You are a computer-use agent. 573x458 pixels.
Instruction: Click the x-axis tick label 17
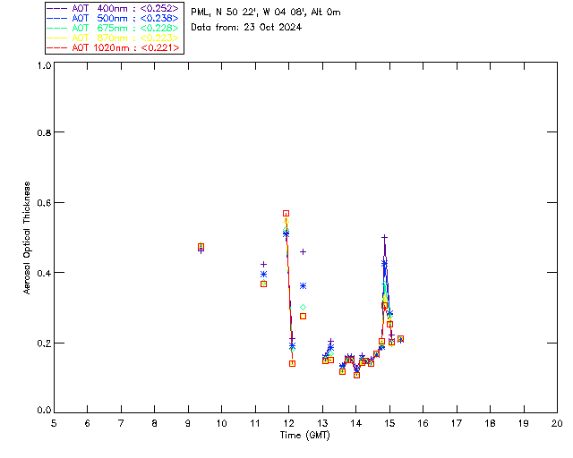click(x=457, y=423)
